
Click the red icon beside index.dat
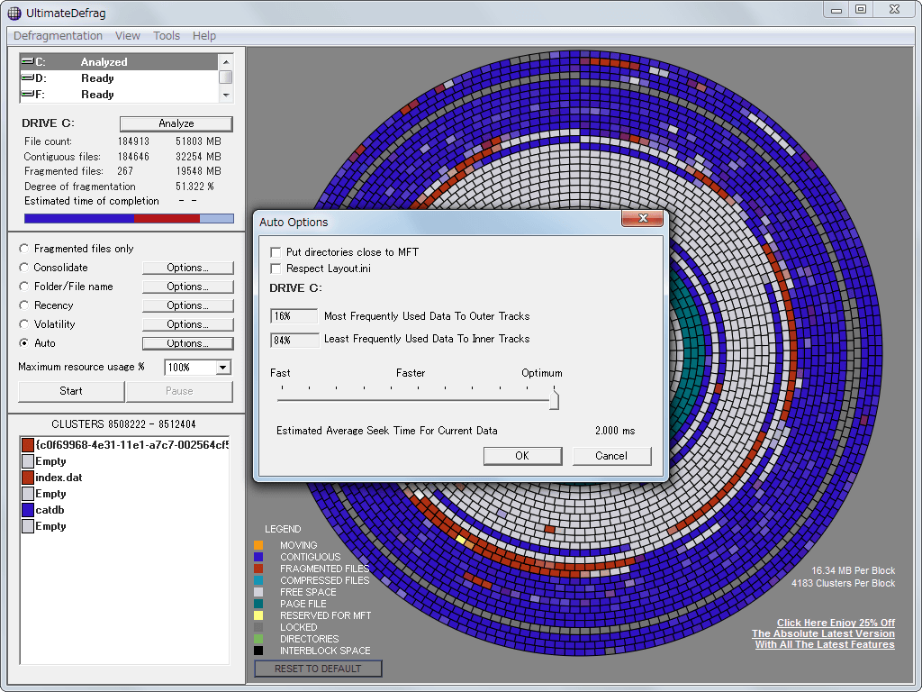(x=28, y=478)
